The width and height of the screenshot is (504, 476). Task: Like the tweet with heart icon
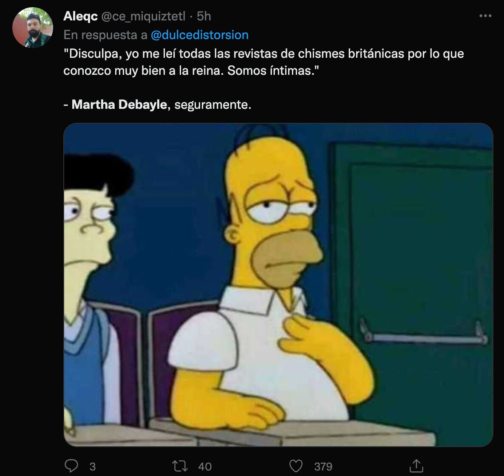(296, 466)
